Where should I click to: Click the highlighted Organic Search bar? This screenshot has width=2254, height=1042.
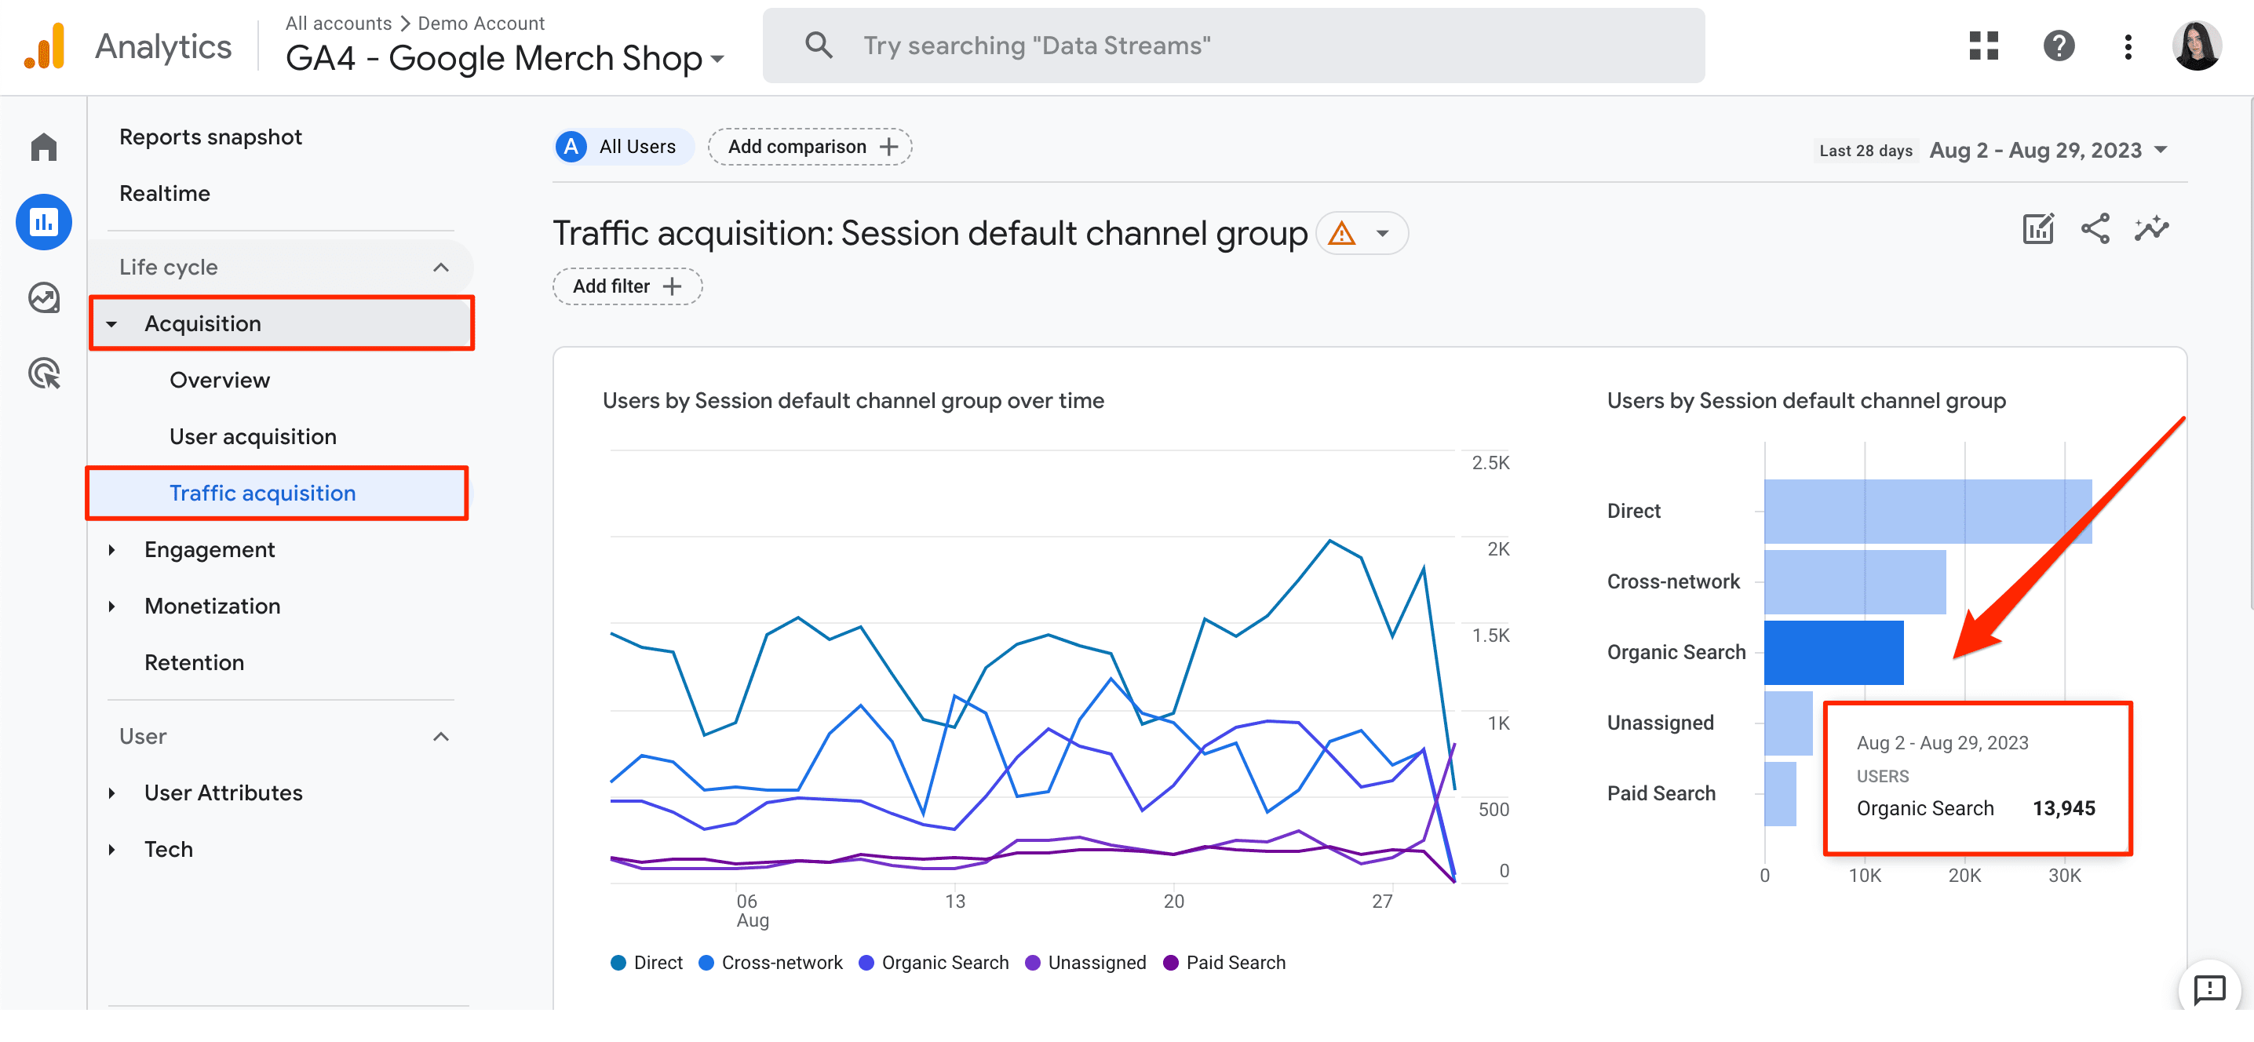point(1833,653)
